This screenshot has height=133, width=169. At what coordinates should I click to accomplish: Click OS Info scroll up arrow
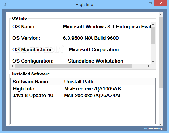(x=153, y=25)
